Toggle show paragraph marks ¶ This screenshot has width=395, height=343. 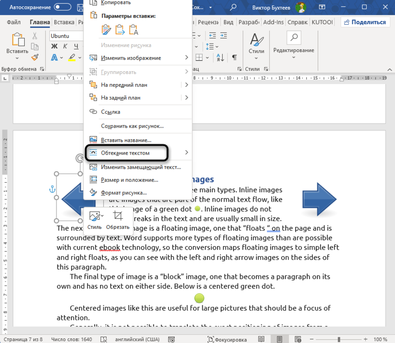pyautogui.click(x=234, y=57)
